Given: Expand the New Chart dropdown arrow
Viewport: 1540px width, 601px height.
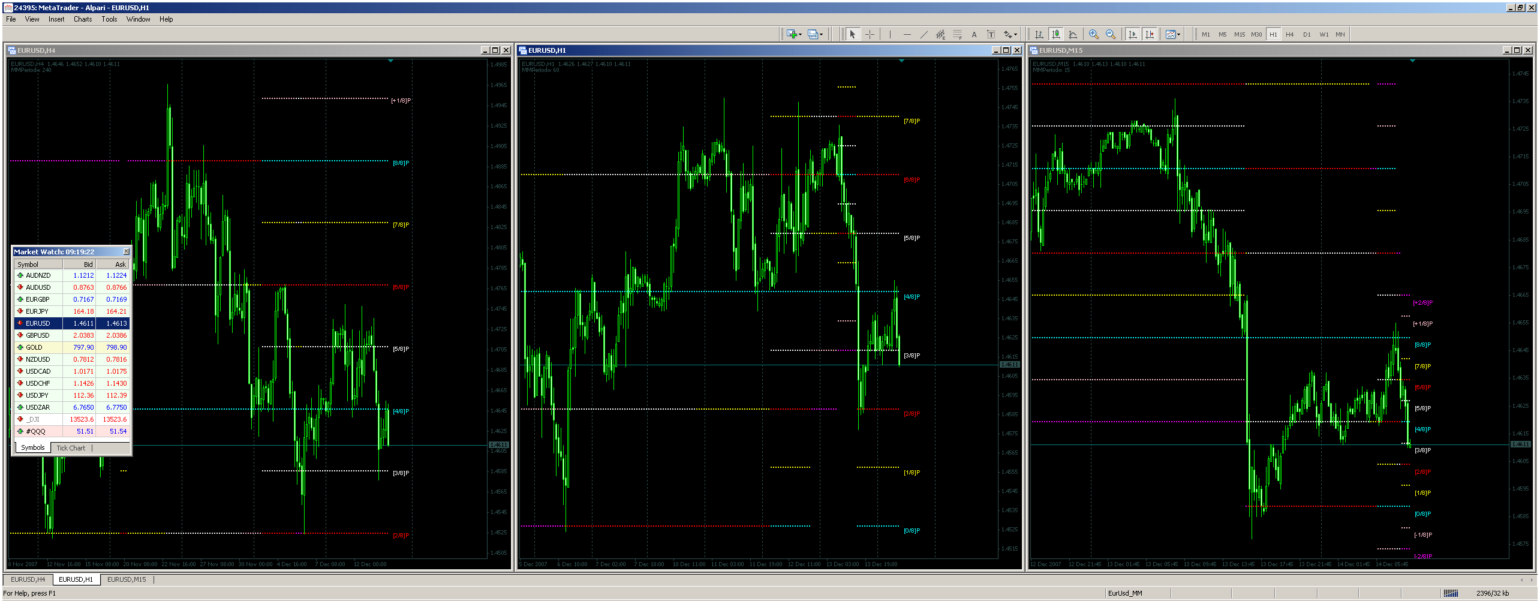Looking at the screenshot, I should coord(800,34).
